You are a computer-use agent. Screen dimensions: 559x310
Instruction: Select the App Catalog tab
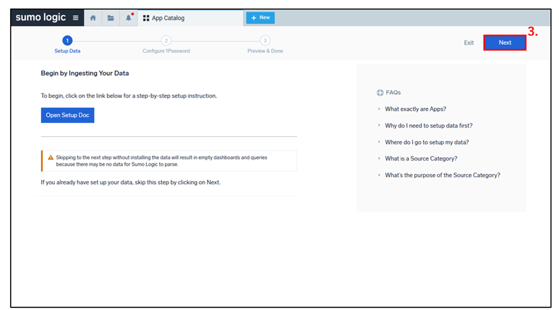[191, 18]
